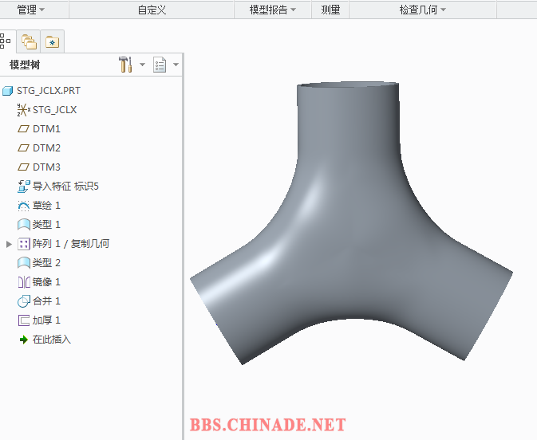Click the 测量 group label
537x440 pixels.
330,10
